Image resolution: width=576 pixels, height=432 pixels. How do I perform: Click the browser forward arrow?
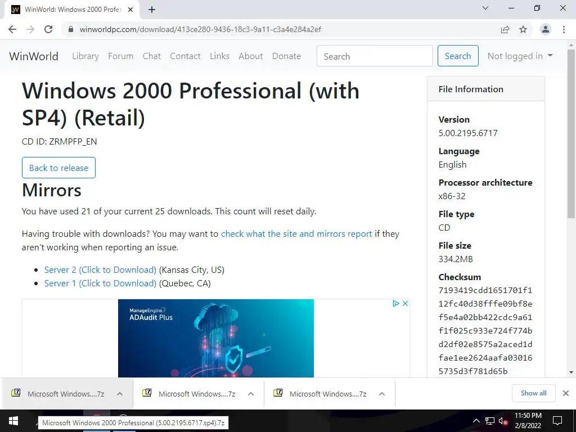click(x=30, y=29)
